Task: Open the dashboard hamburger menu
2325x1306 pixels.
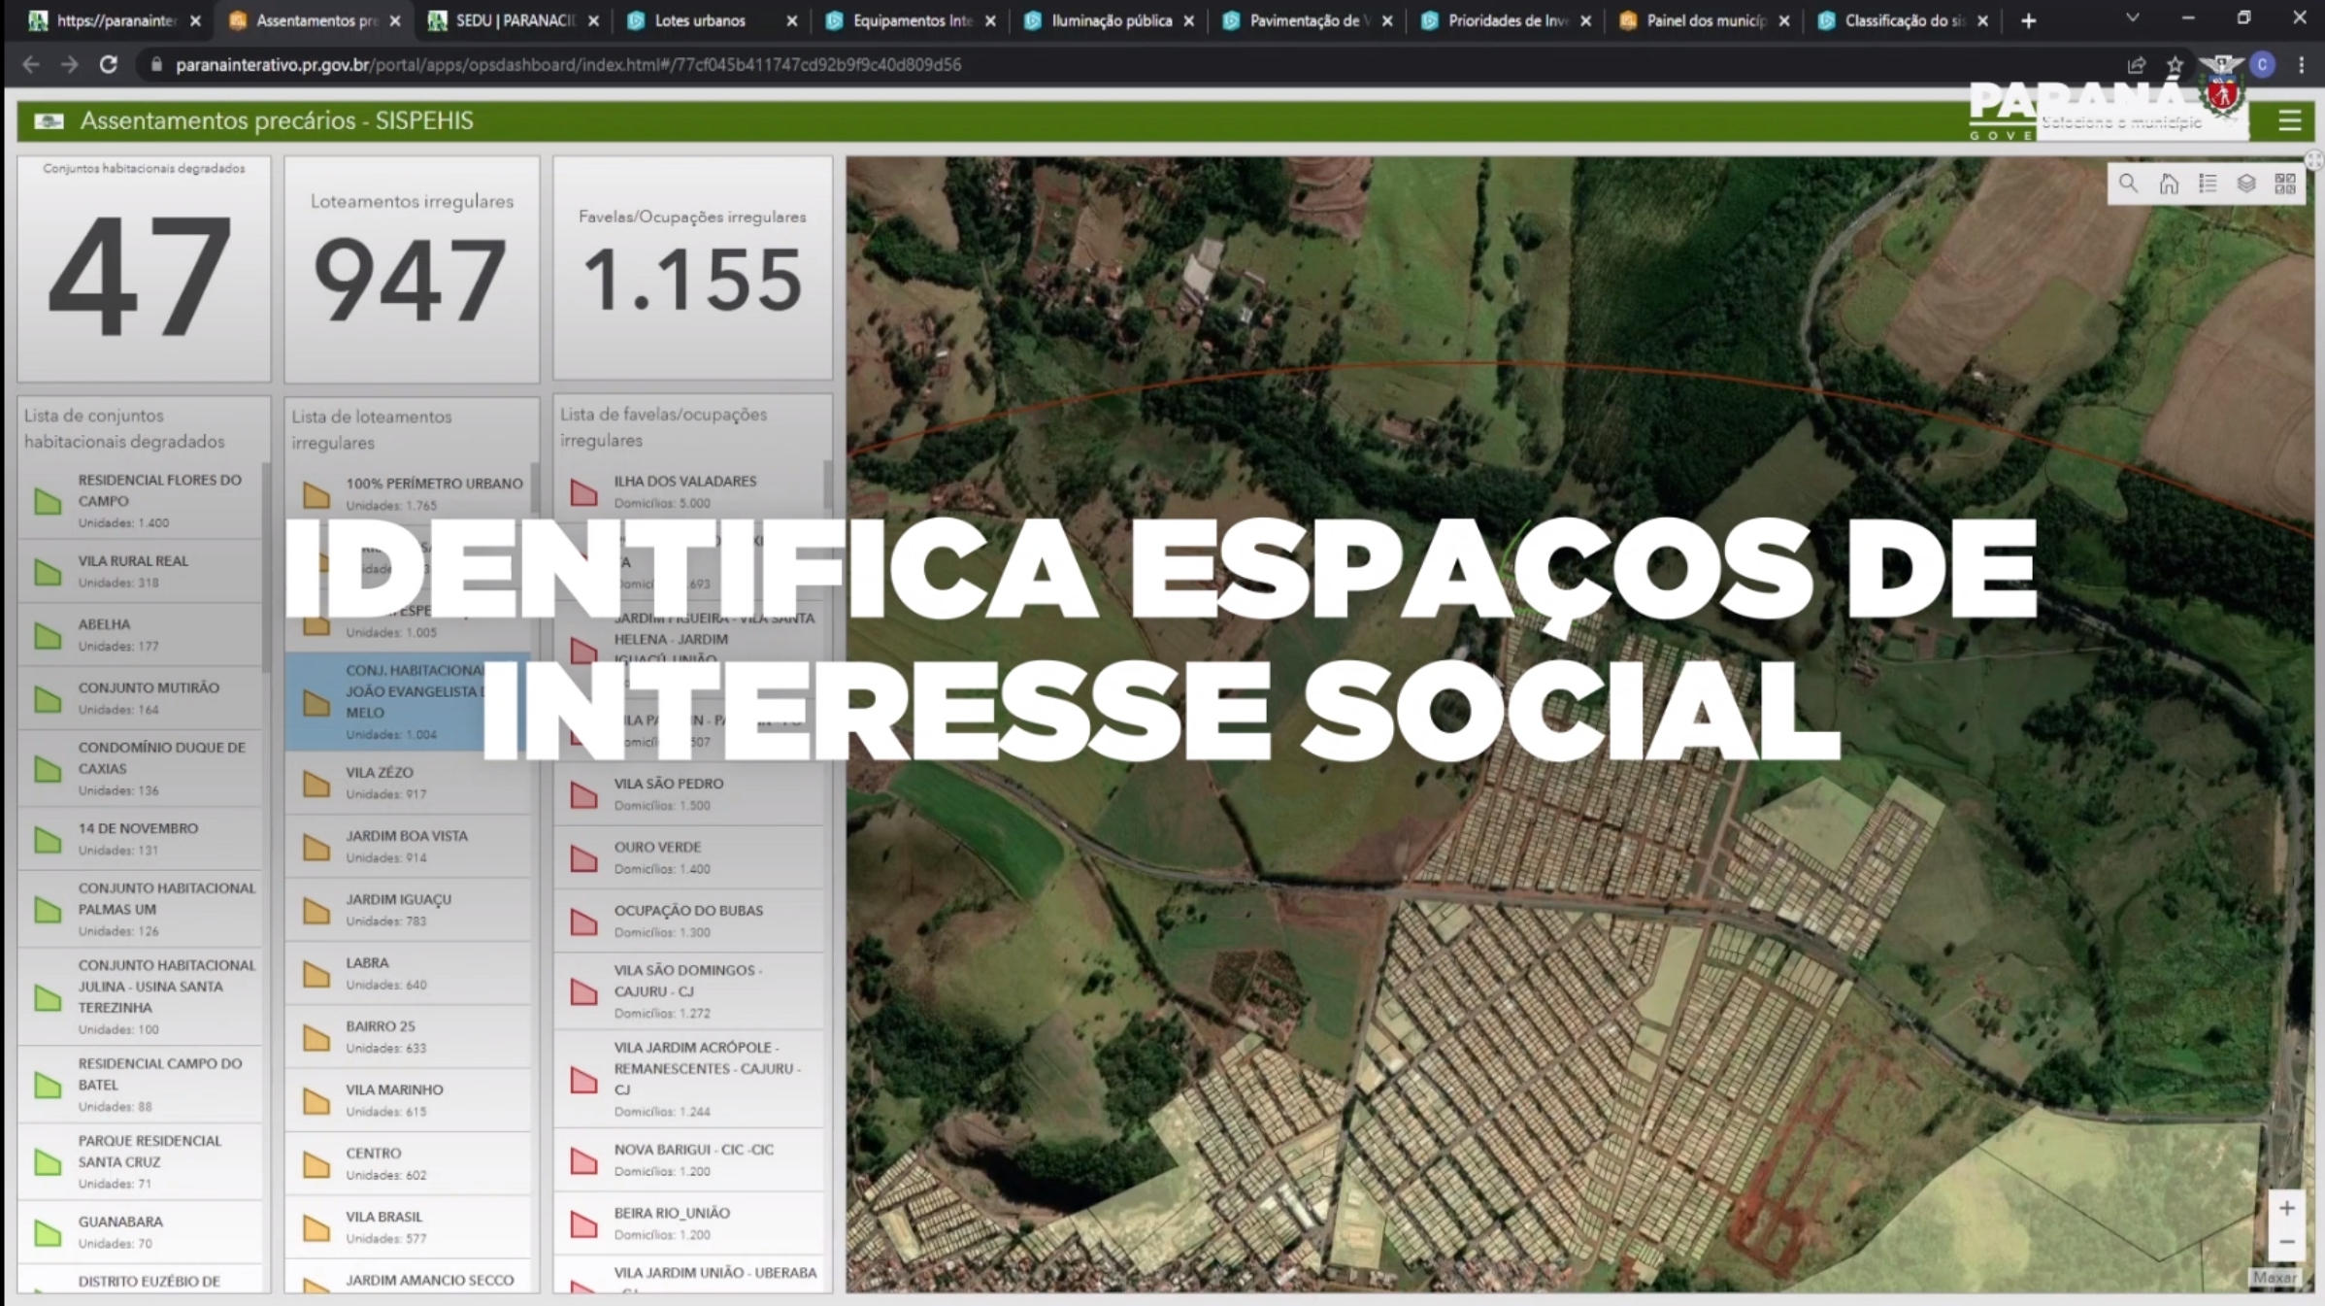Action: pos(2290,121)
